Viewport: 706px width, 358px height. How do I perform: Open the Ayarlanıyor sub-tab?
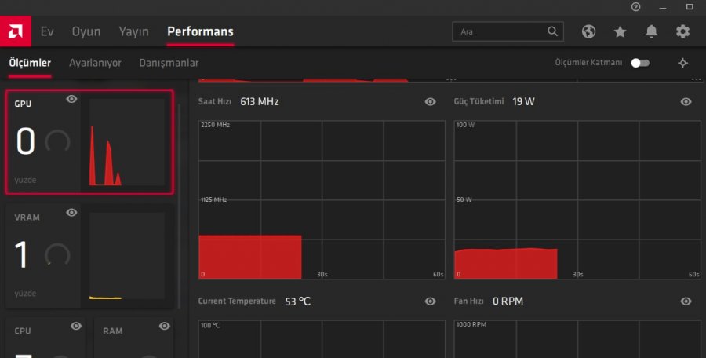click(x=95, y=63)
